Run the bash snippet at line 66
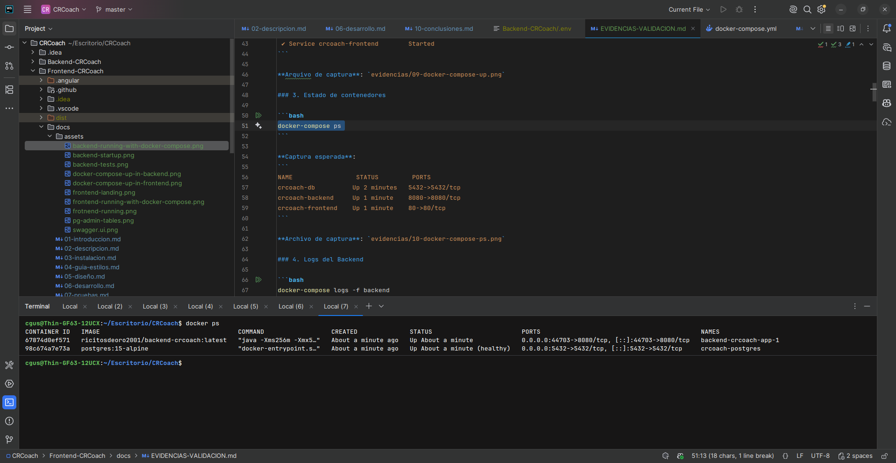The image size is (896, 463). pos(259,280)
